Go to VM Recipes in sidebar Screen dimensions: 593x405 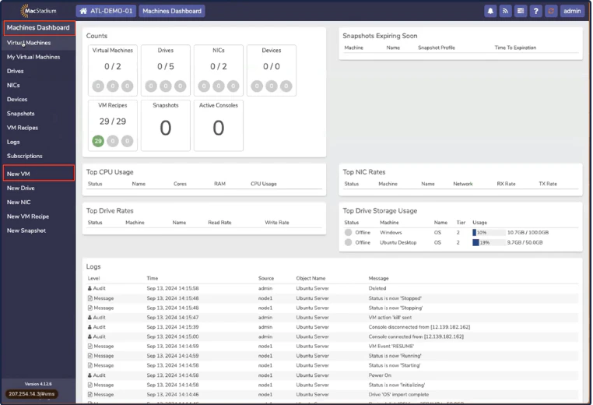[23, 128]
